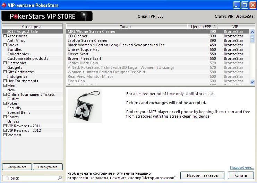The height and width of the screenshot is (183, 257).
Task: Click the product list scroll-up arrow
Action: [252, 32]
